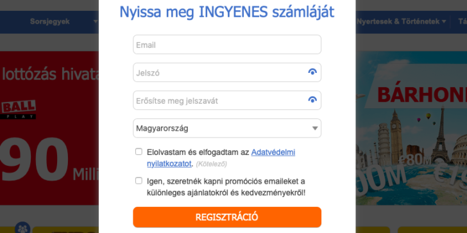Click the BÁRHONN travel banner headline

click(x=422, y=95)
